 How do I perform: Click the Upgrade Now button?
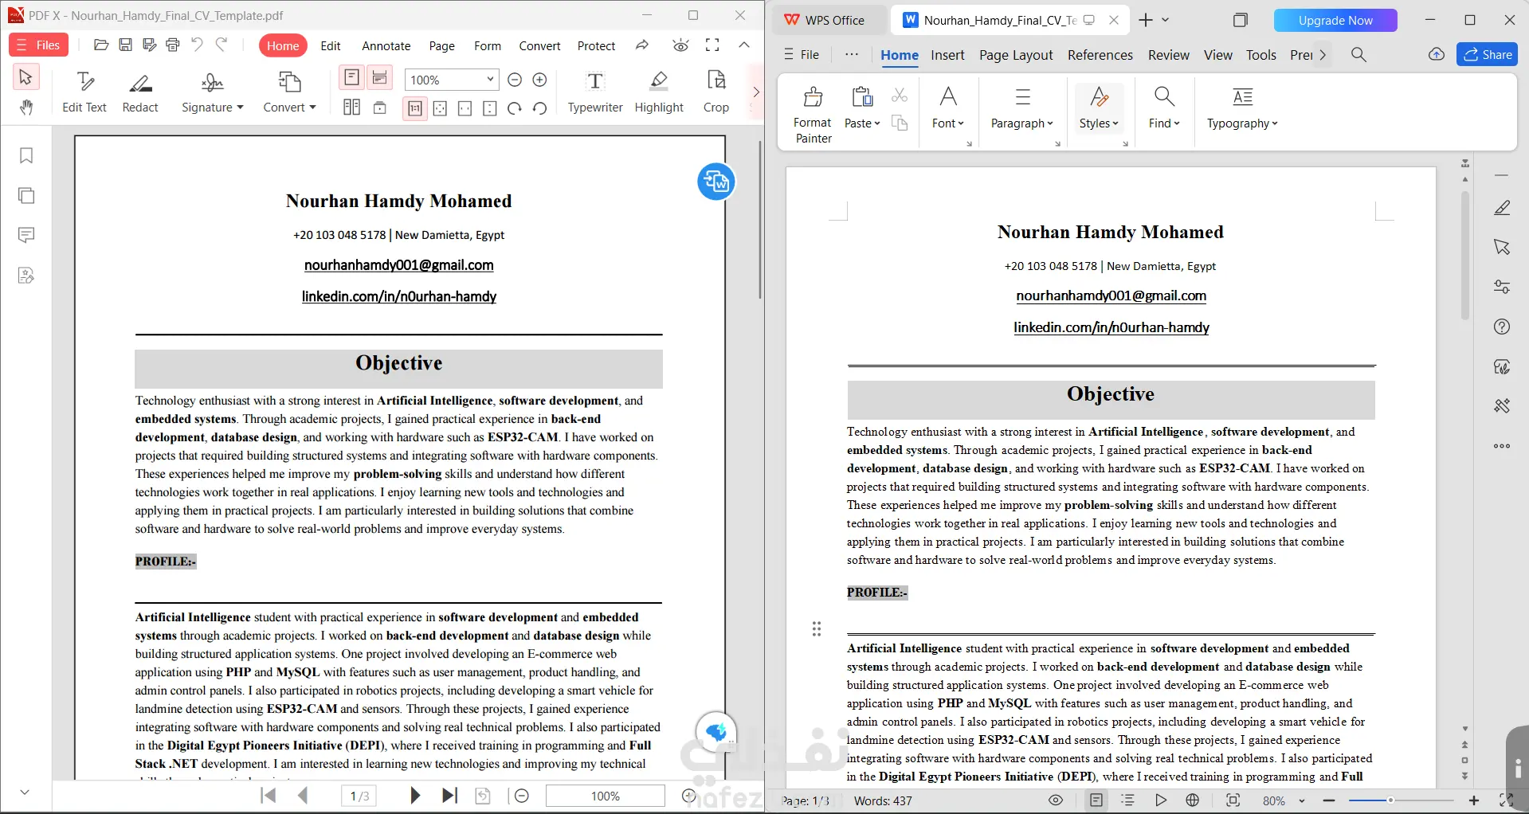coord(1335,21)
